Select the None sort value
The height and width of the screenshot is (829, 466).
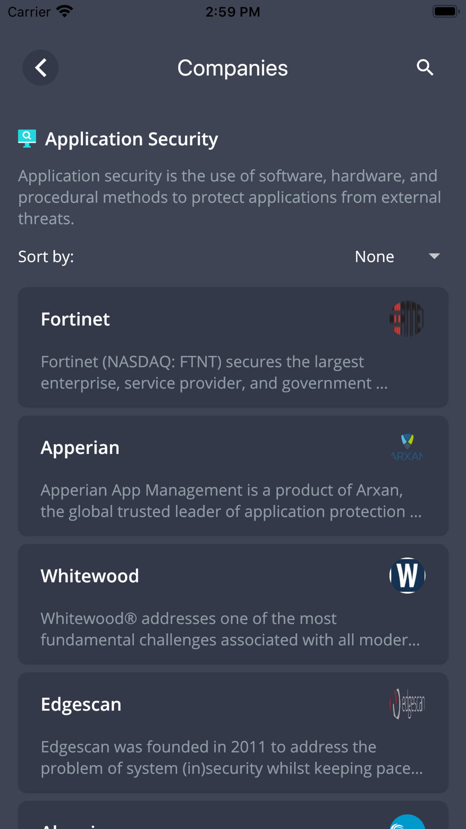pos(374,256)
